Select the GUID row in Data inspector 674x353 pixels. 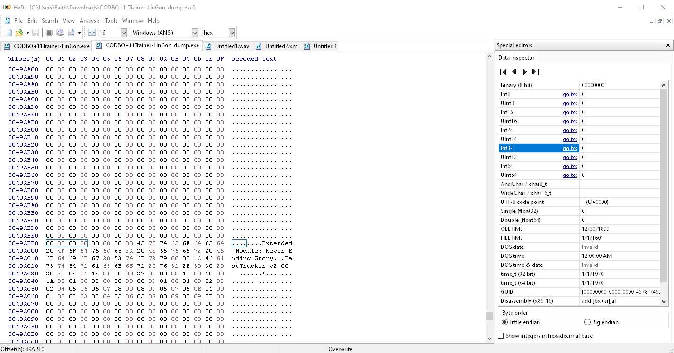pos(579,292)
